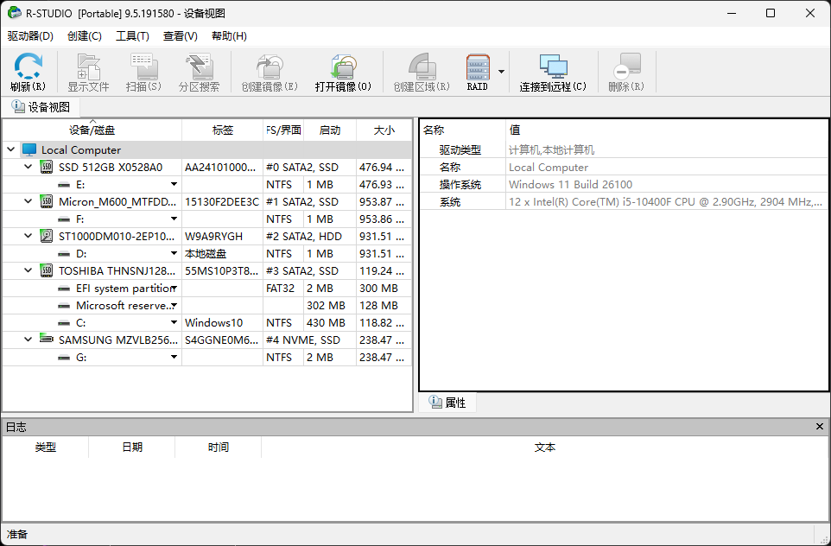This screenshot has width=831, height=546.
Task: Click the RAID toolbar icon
Action: (478, 67)
